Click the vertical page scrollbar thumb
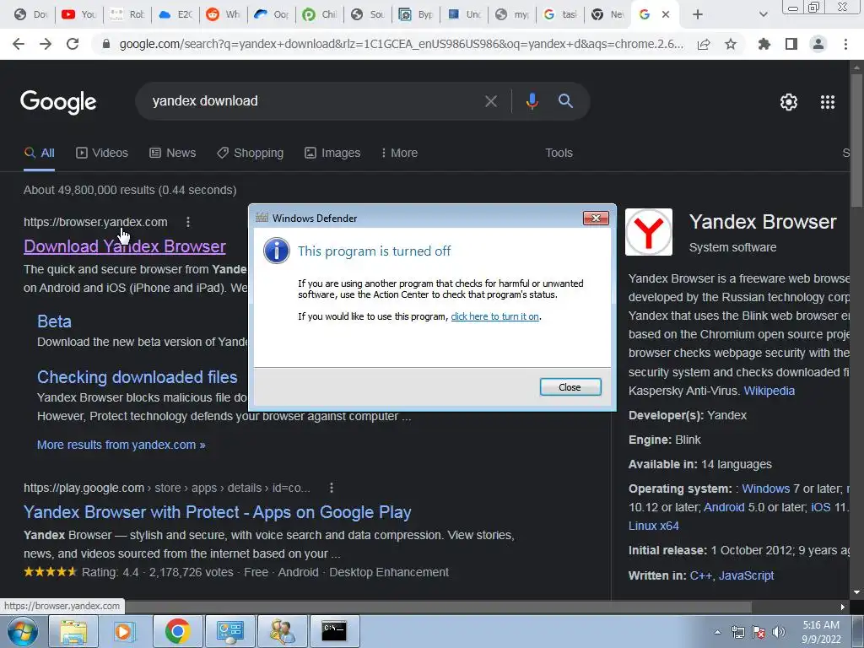Screen dimensions: 864x648 click(857, 141)
